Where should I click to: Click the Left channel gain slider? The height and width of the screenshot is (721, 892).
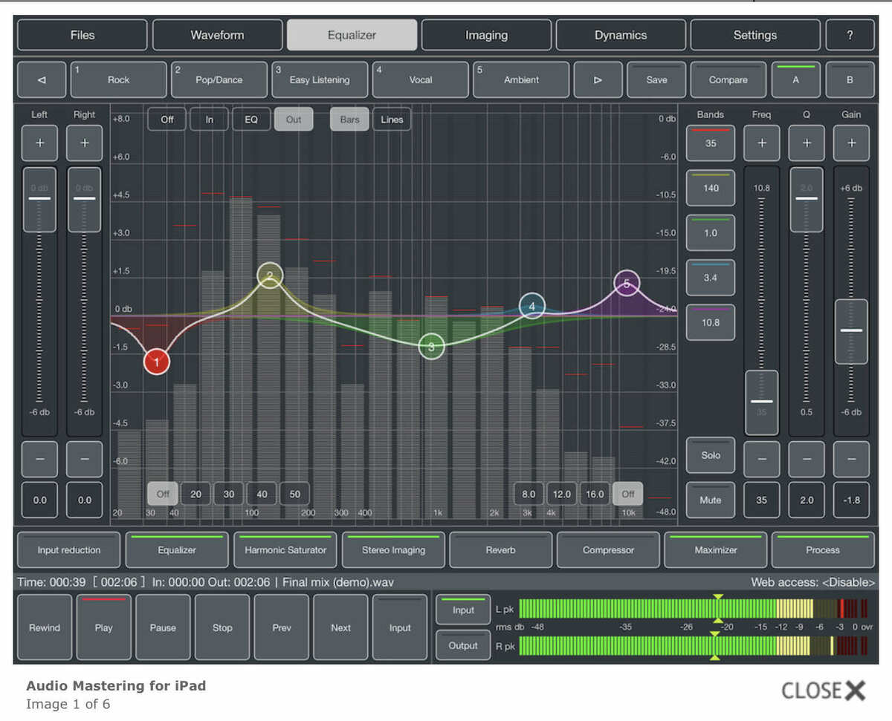pos(39,199)
